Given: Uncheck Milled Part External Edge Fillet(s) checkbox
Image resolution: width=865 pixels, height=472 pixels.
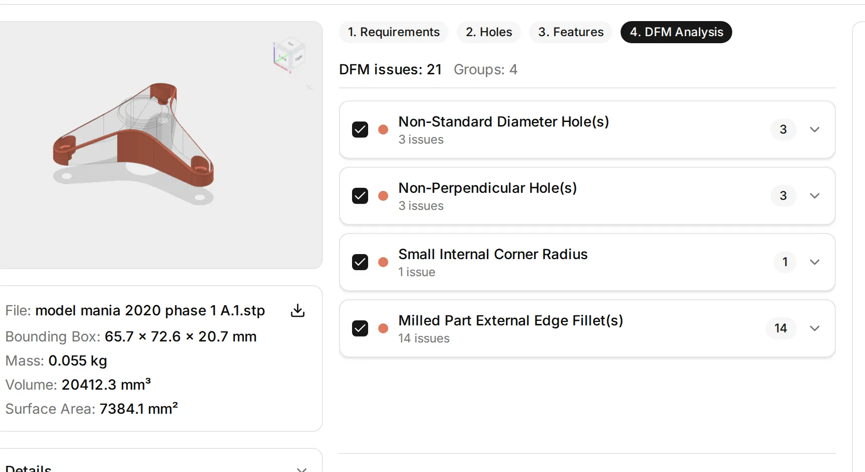Looking at the screenshot, I should [x=360, y=328].
